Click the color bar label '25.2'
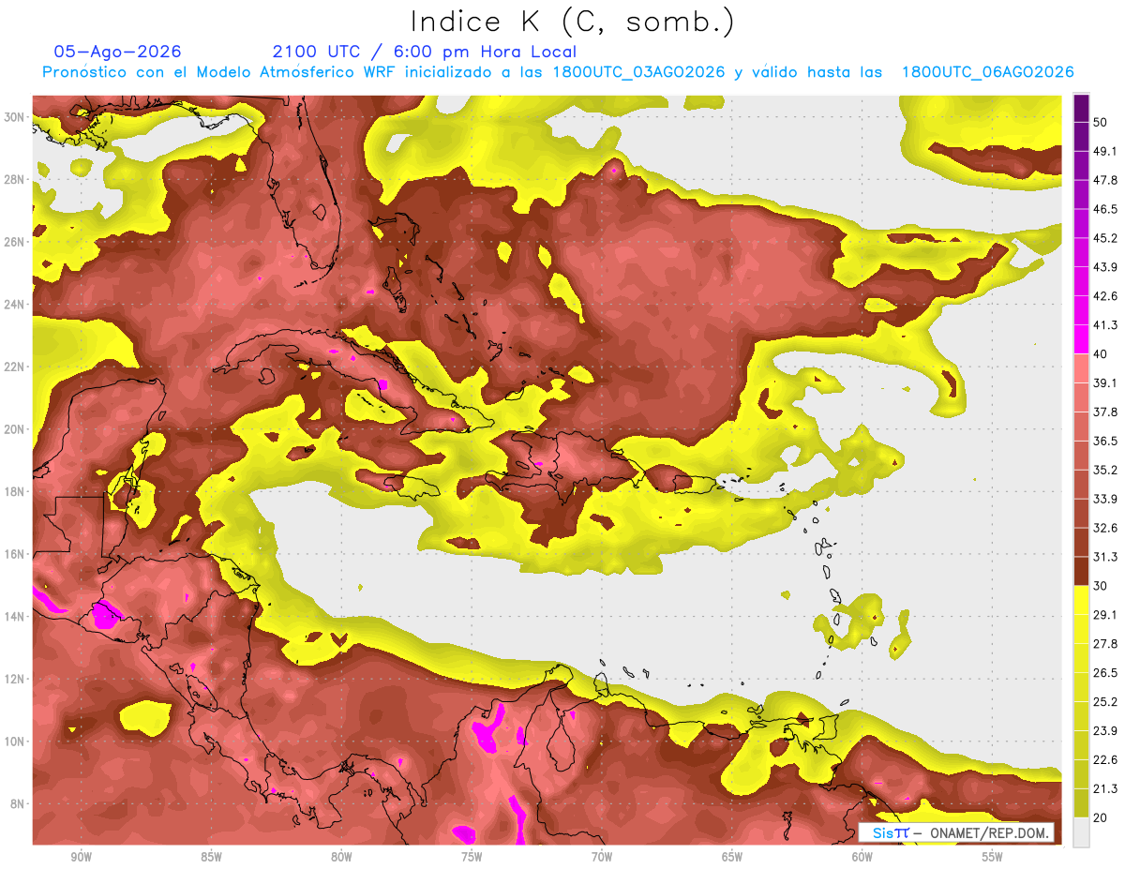 [1105, 701]
